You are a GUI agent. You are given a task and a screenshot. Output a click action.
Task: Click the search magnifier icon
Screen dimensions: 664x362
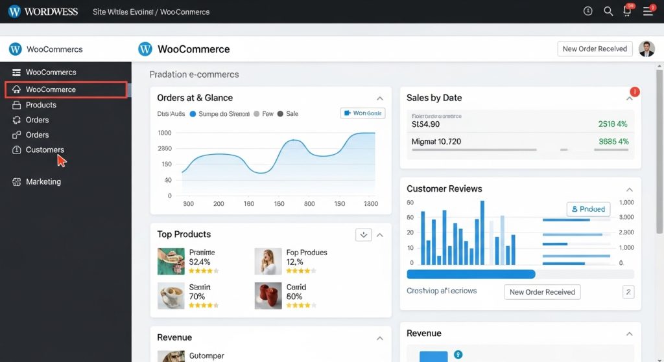[608, 12]
